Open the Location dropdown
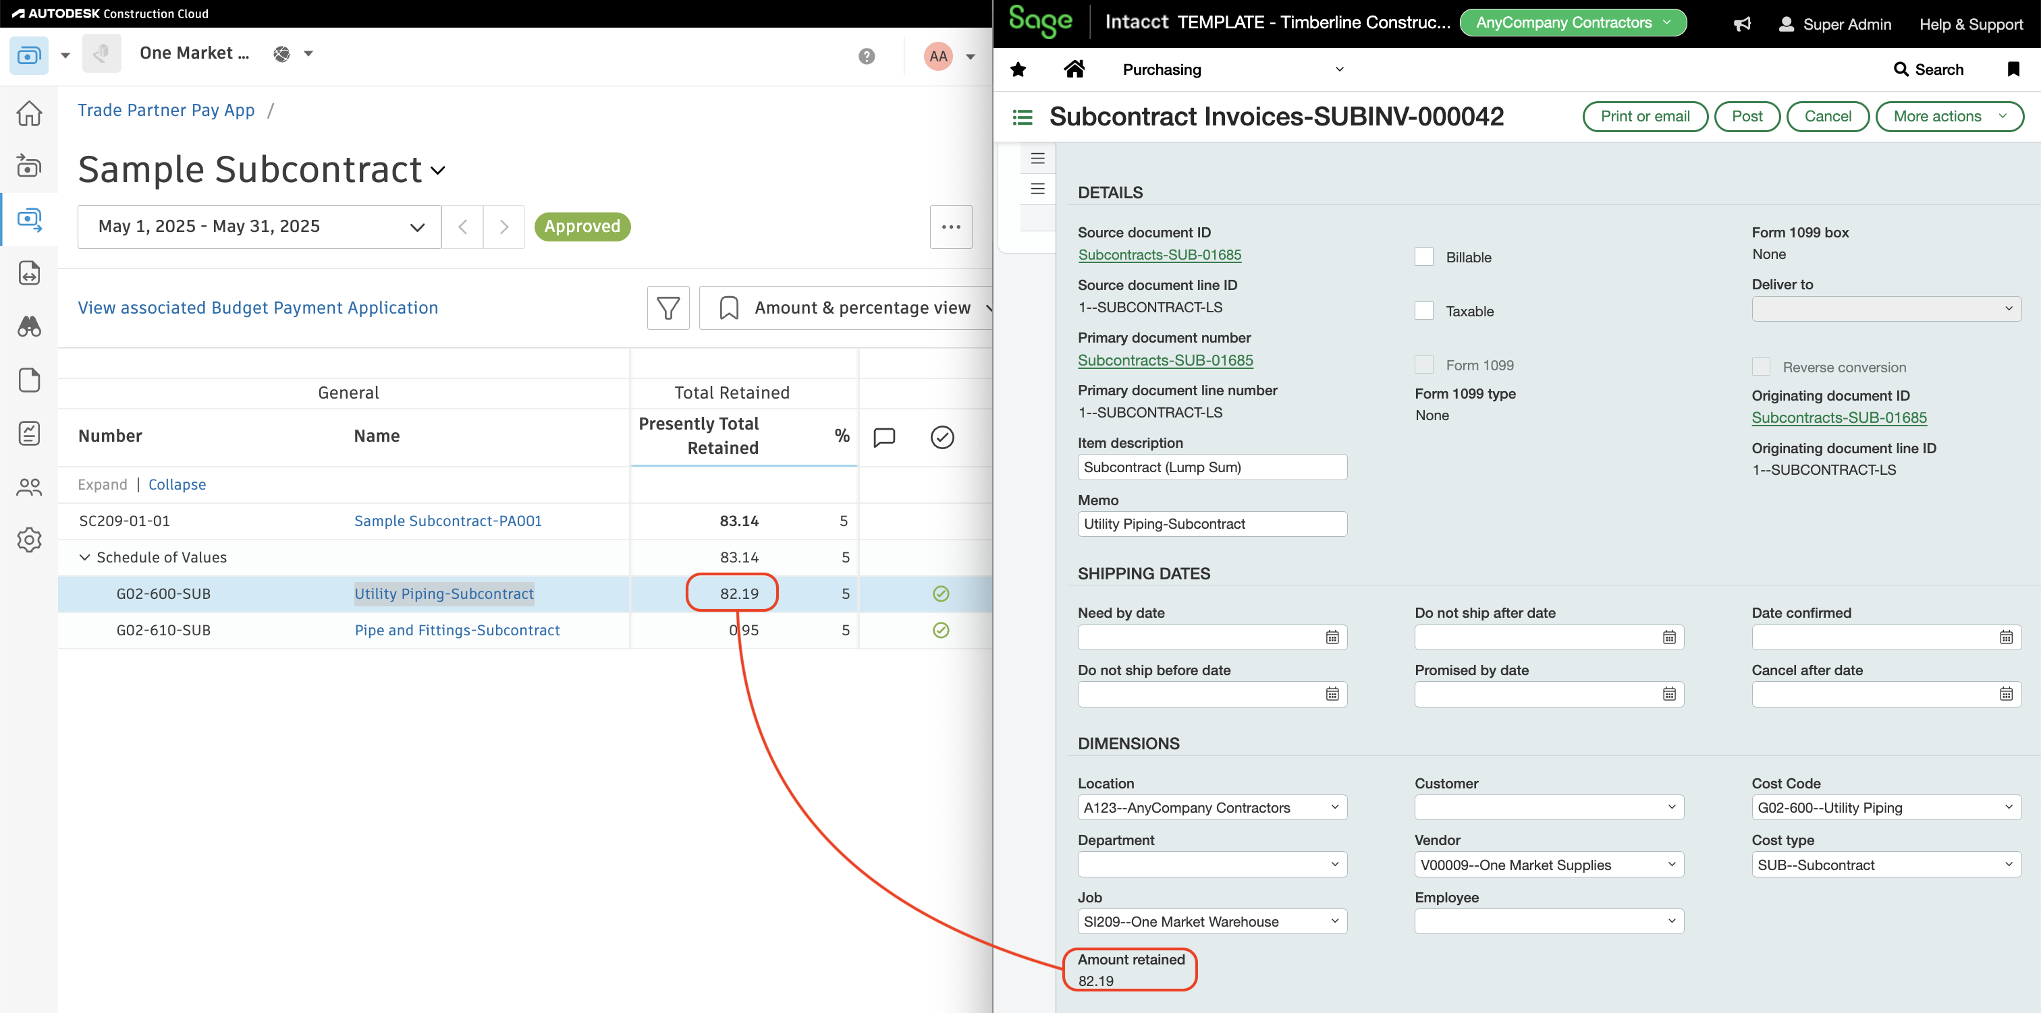Viewport: 2041px width, 1013px height. (1212, 807)
